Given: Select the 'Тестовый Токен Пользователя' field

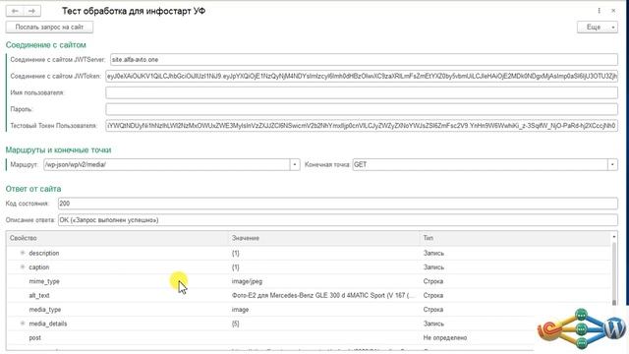Looking at the screenshot, I should 362,126.
